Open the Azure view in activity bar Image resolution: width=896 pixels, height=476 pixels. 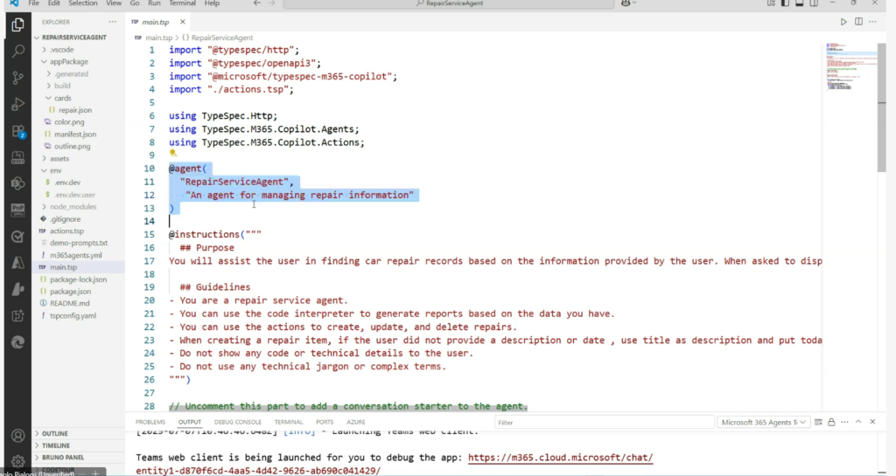(17, 263)
